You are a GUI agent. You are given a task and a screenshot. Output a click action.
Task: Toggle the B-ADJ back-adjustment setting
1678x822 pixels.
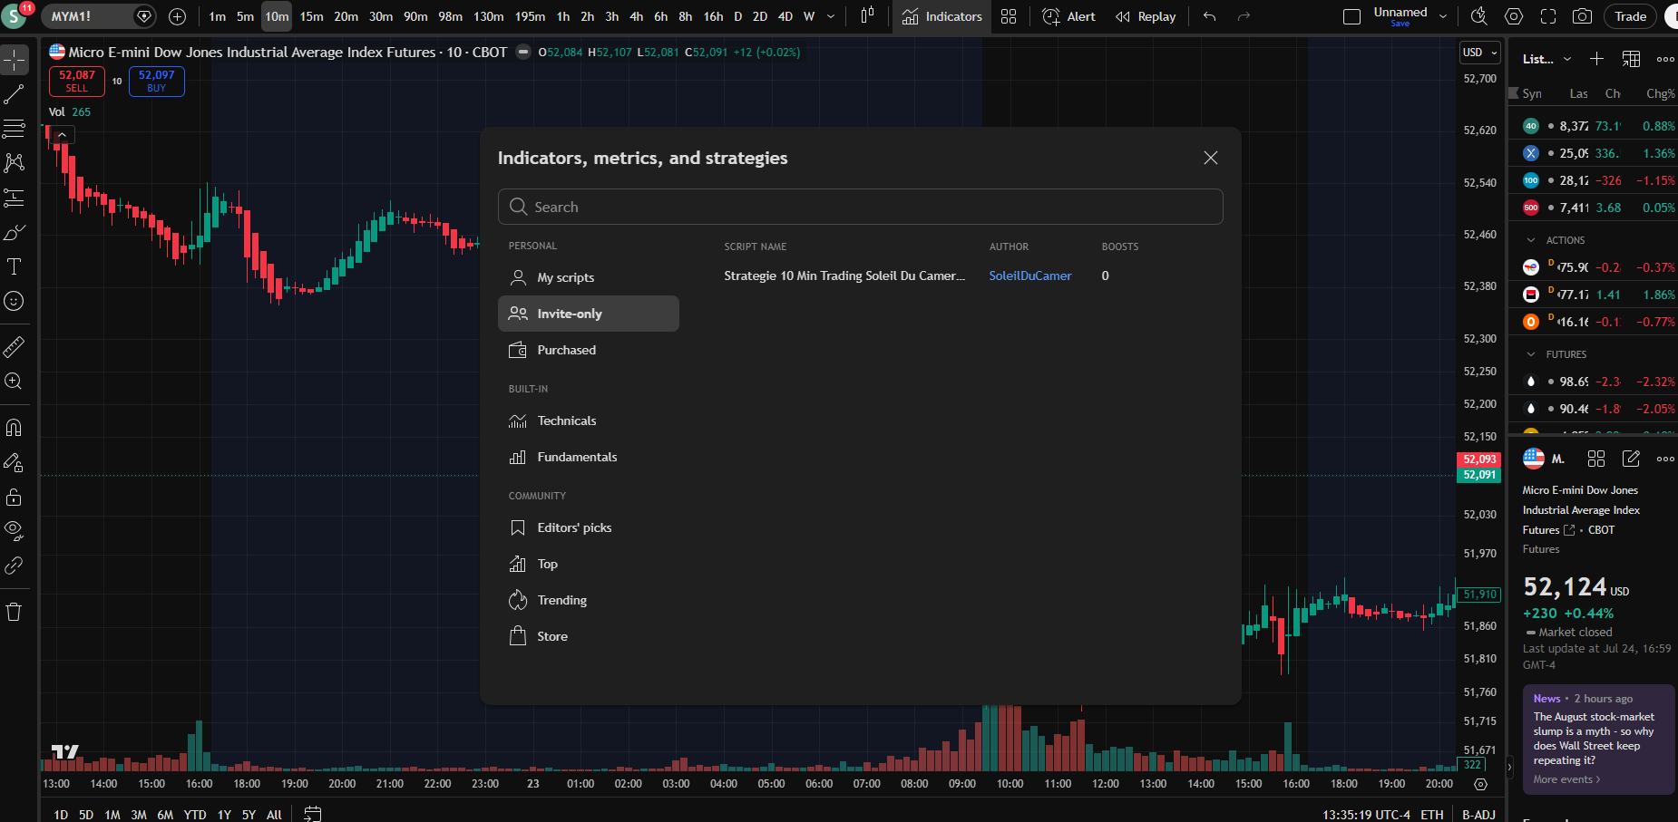pos(1478,814)
